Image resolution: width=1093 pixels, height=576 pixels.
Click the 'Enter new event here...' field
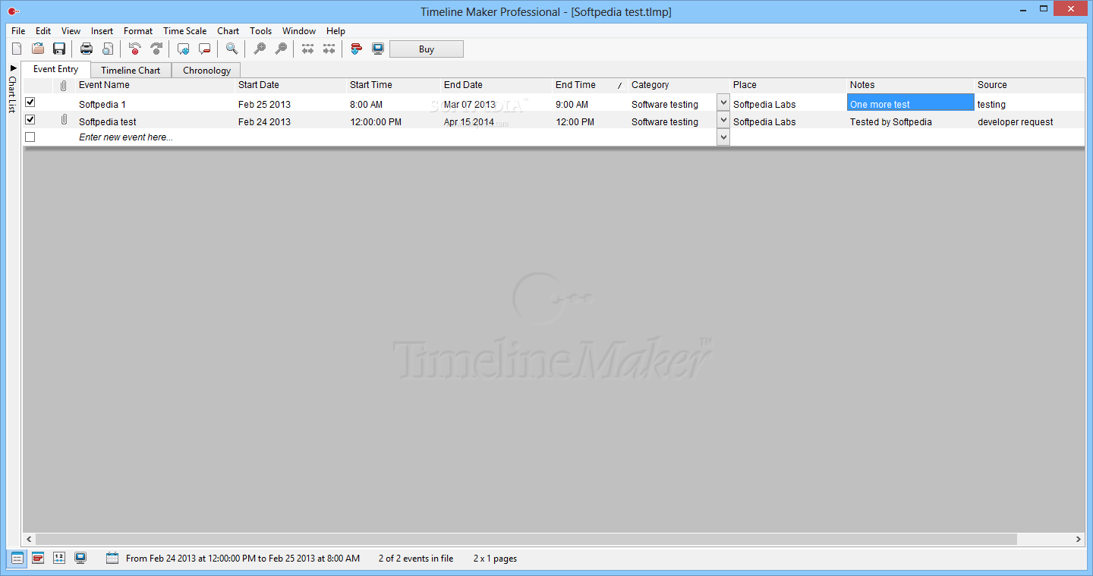156,137
